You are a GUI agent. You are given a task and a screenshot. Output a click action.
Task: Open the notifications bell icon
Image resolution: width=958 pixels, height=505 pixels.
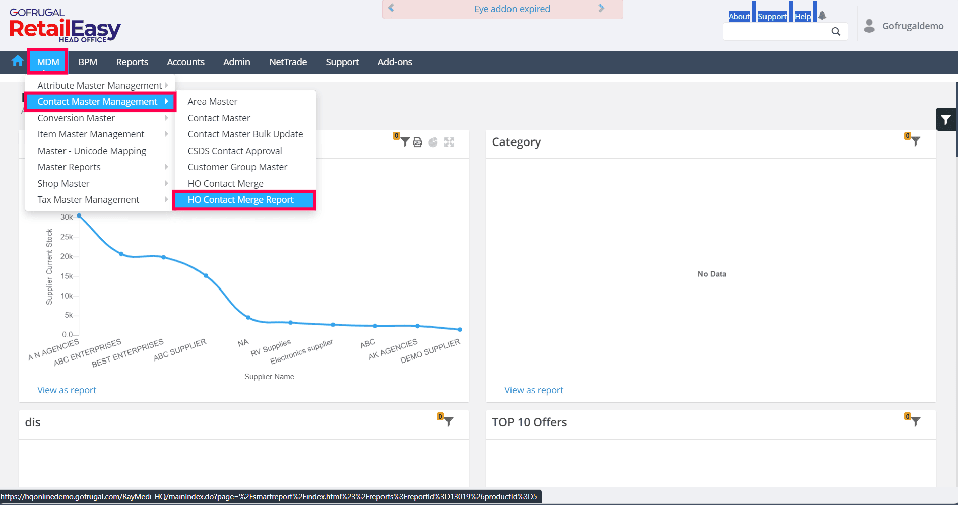(822, 16)
